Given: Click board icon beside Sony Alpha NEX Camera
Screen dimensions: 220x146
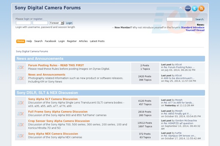Looking at the screenshot, I should [x=21, y=136].
